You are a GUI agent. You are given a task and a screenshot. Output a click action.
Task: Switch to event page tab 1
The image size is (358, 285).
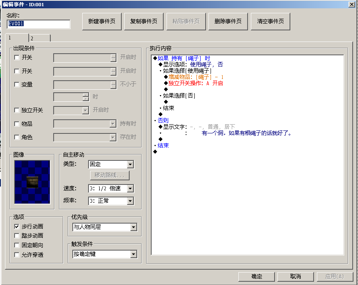coord(17,38)
